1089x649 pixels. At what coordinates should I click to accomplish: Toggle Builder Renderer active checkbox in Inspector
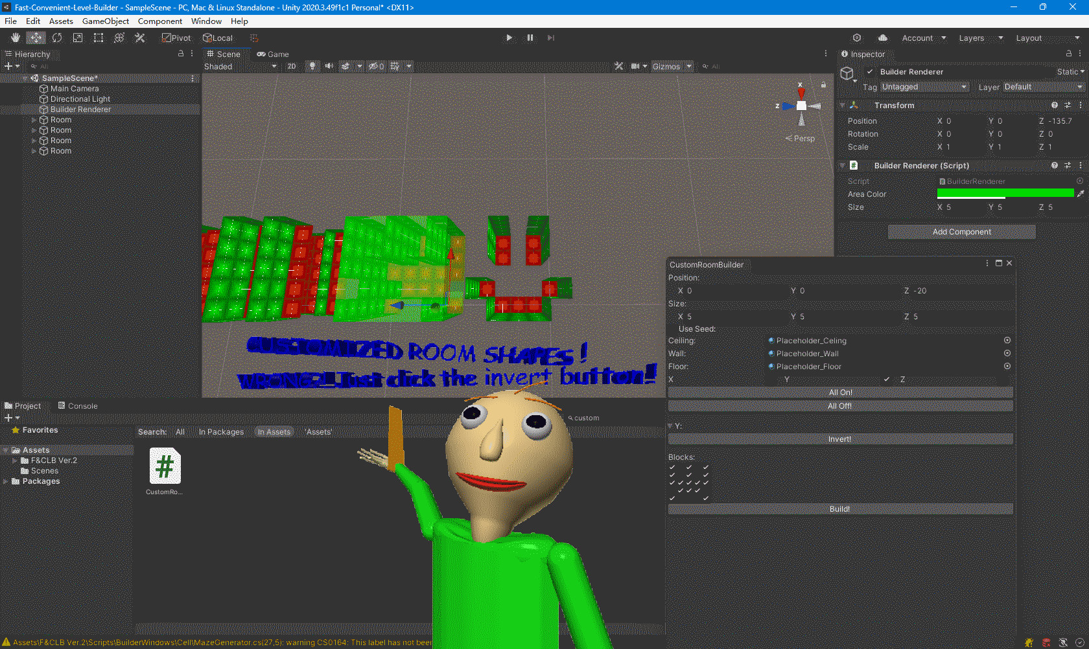click(x=870, y=72)
